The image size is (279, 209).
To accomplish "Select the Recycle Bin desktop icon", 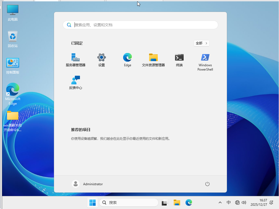I will [x=13, y=39].
